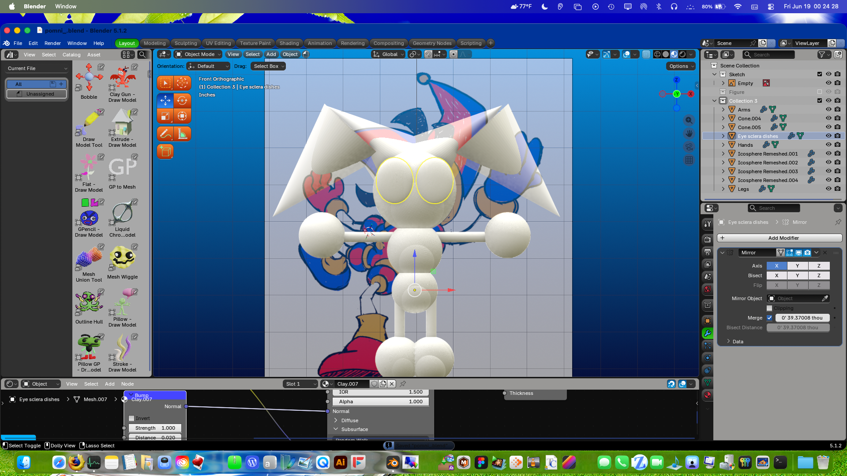Enable Mirror Bisect Z toggle

click(x=819, y=275)
